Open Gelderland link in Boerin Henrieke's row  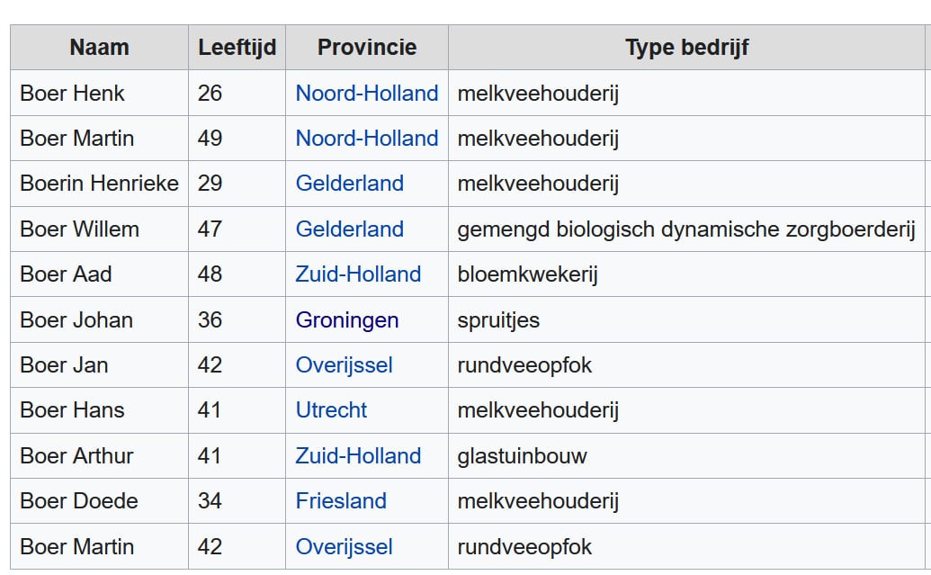349,184
